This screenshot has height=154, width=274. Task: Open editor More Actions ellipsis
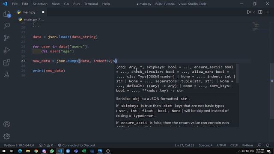(x=267, y=12)
